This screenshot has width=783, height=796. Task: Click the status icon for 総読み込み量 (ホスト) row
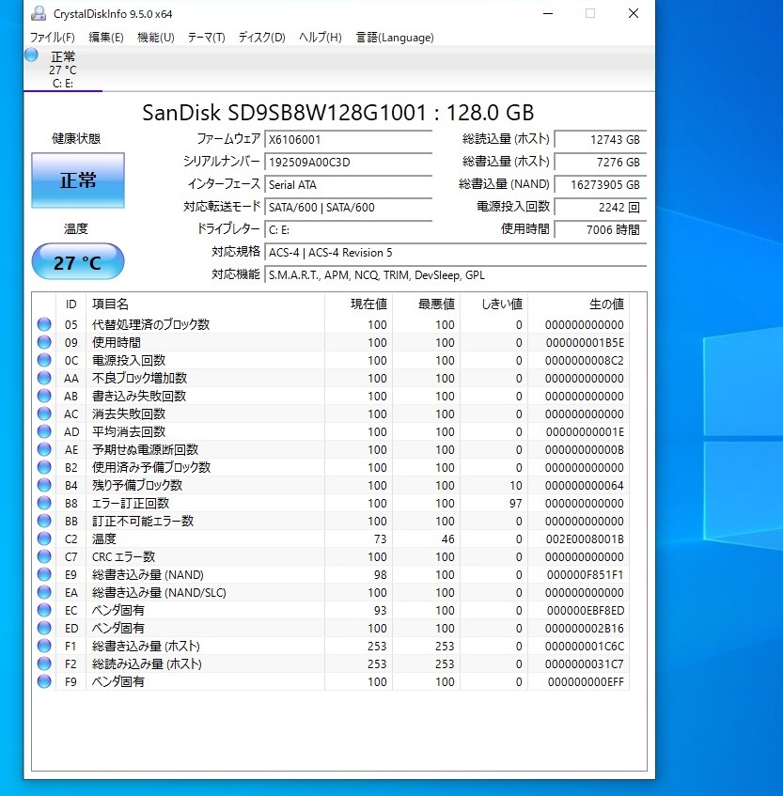(x=44, y=664)
